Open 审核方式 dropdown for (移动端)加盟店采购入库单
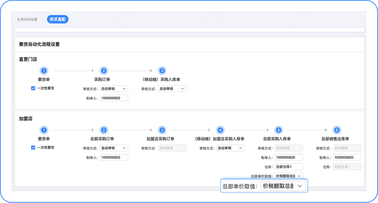This screenshot has width=378, height=203. 230,148
